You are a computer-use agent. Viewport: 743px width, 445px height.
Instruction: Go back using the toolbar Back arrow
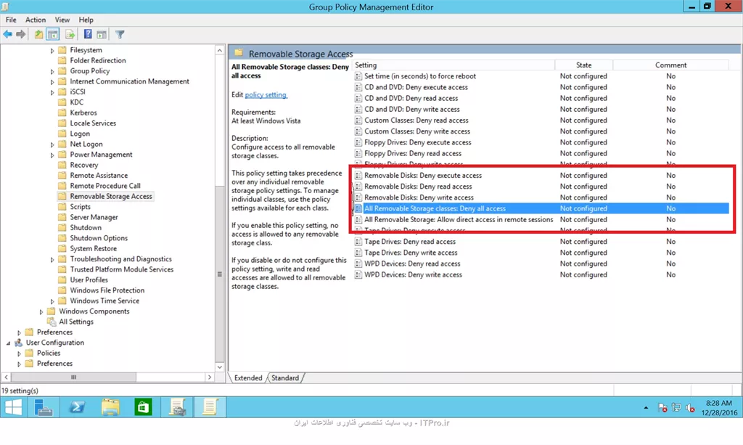pos(7,34)
